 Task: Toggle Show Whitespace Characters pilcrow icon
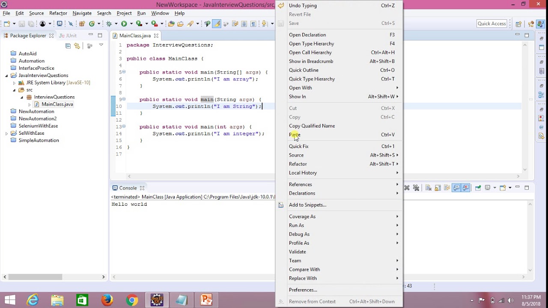point(253,24)
